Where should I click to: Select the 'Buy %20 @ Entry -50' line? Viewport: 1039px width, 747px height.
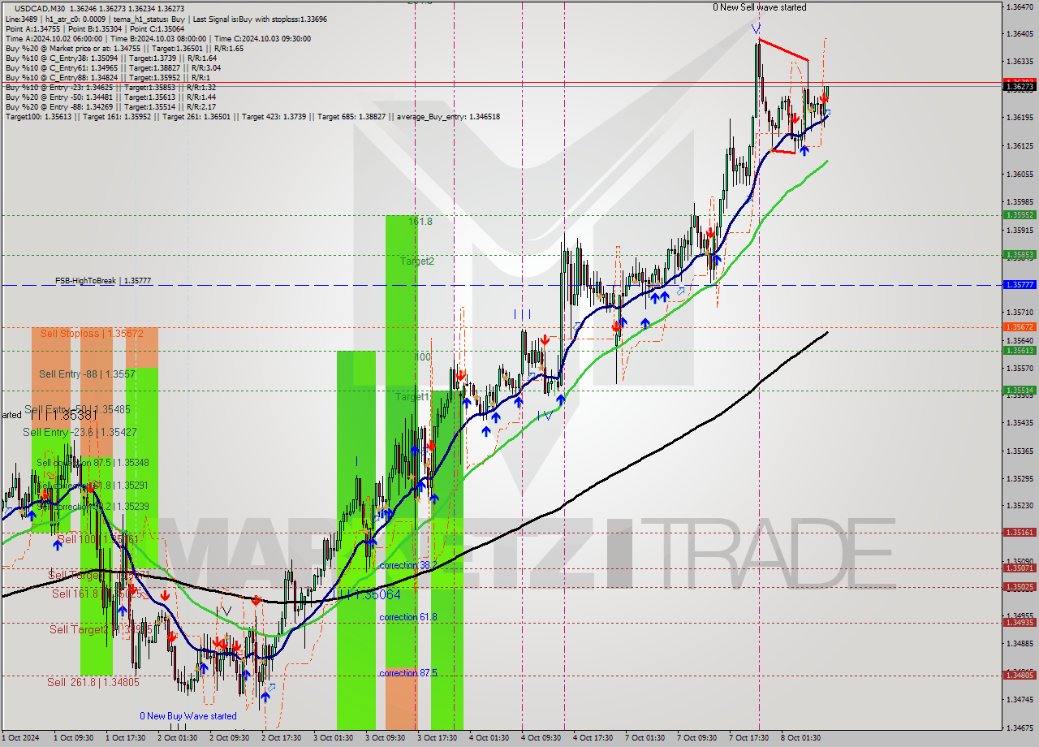[x=110, y=97]
